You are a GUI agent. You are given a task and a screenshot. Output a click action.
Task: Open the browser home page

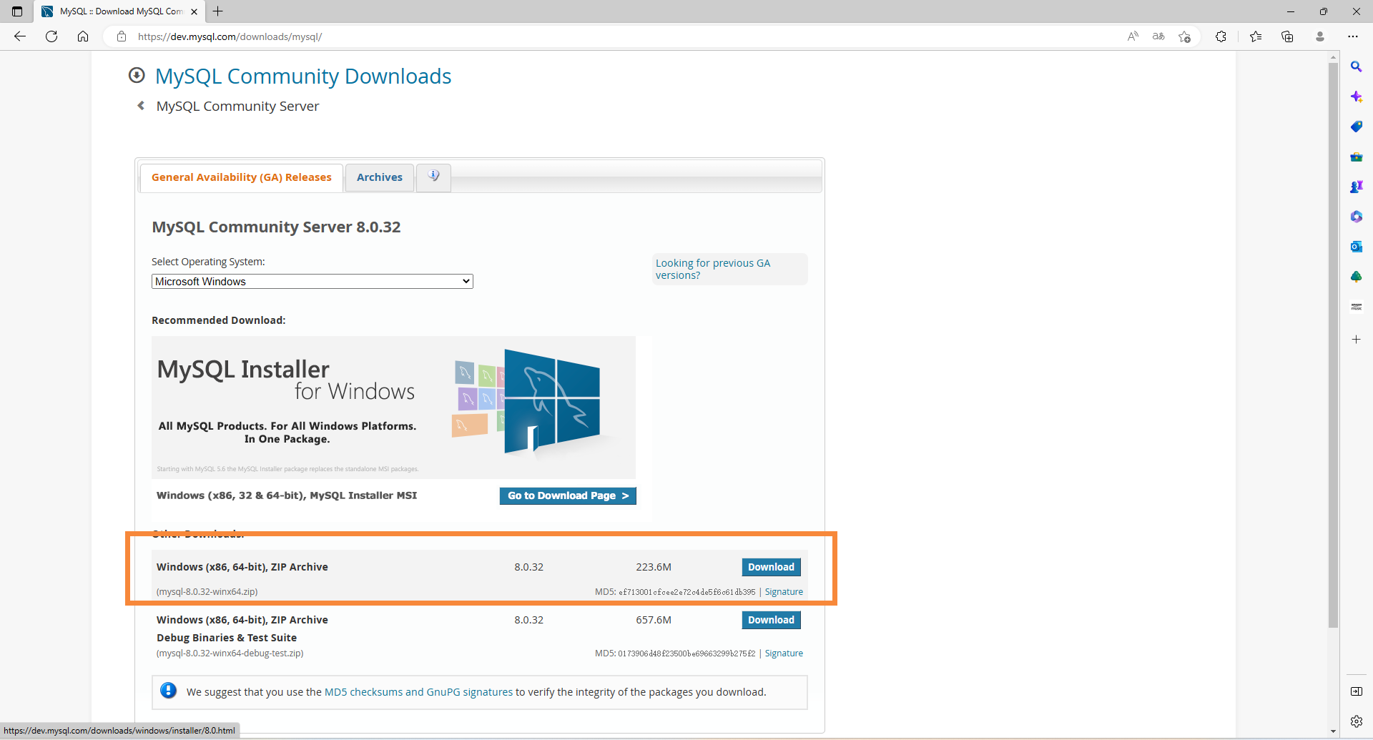tap(83, 36)
